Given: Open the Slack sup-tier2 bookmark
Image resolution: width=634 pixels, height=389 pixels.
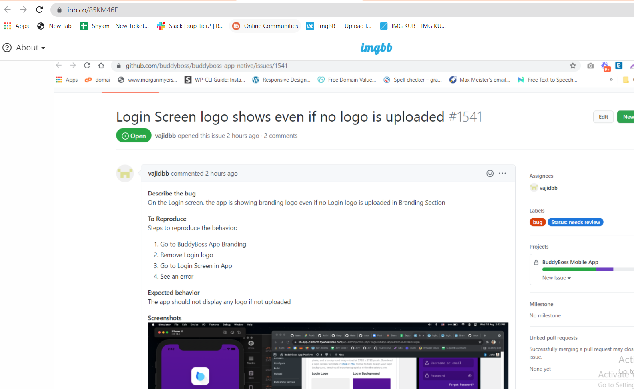Looking at the screenshot, I should pyautogui.click(x=190, y=26).
